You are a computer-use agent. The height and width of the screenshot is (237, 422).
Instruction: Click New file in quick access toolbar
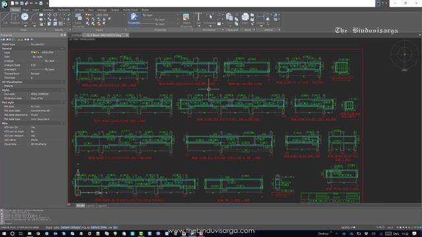click(x=13, y=3)
